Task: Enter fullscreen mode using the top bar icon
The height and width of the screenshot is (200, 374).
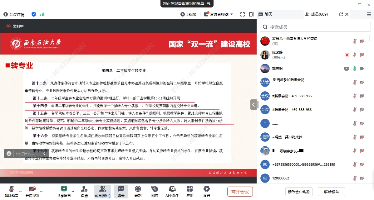Action: (243, 14)
